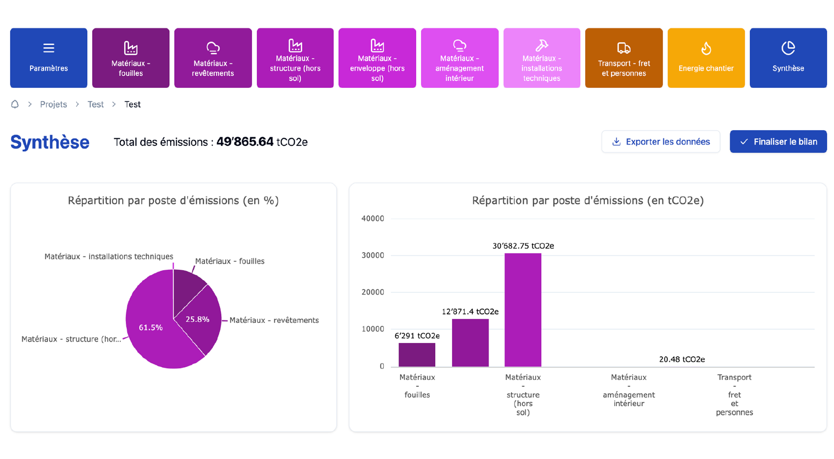The height and width of the screenshot is (459, 834).
Task: Click the total emissions 49'865.64 value
Action: pyautogui.click(x=245, y=142)
